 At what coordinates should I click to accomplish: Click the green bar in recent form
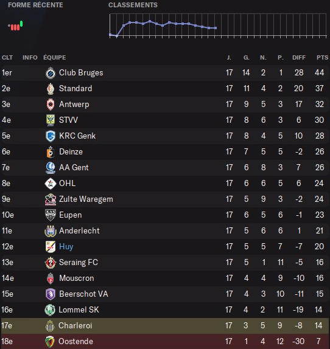[21, 24]
